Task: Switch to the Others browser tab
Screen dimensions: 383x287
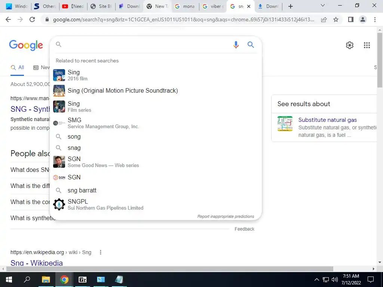Action: tap(45, 7)
